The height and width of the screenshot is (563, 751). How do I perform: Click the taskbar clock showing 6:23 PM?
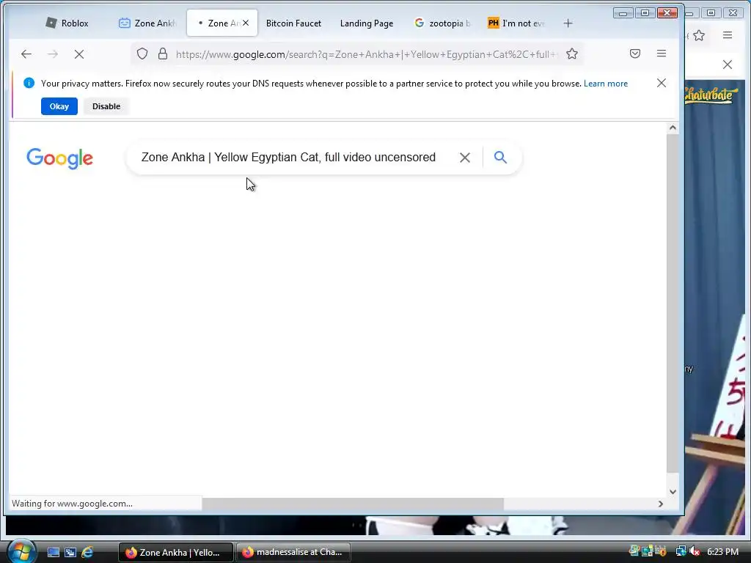(x=722, y=551)
